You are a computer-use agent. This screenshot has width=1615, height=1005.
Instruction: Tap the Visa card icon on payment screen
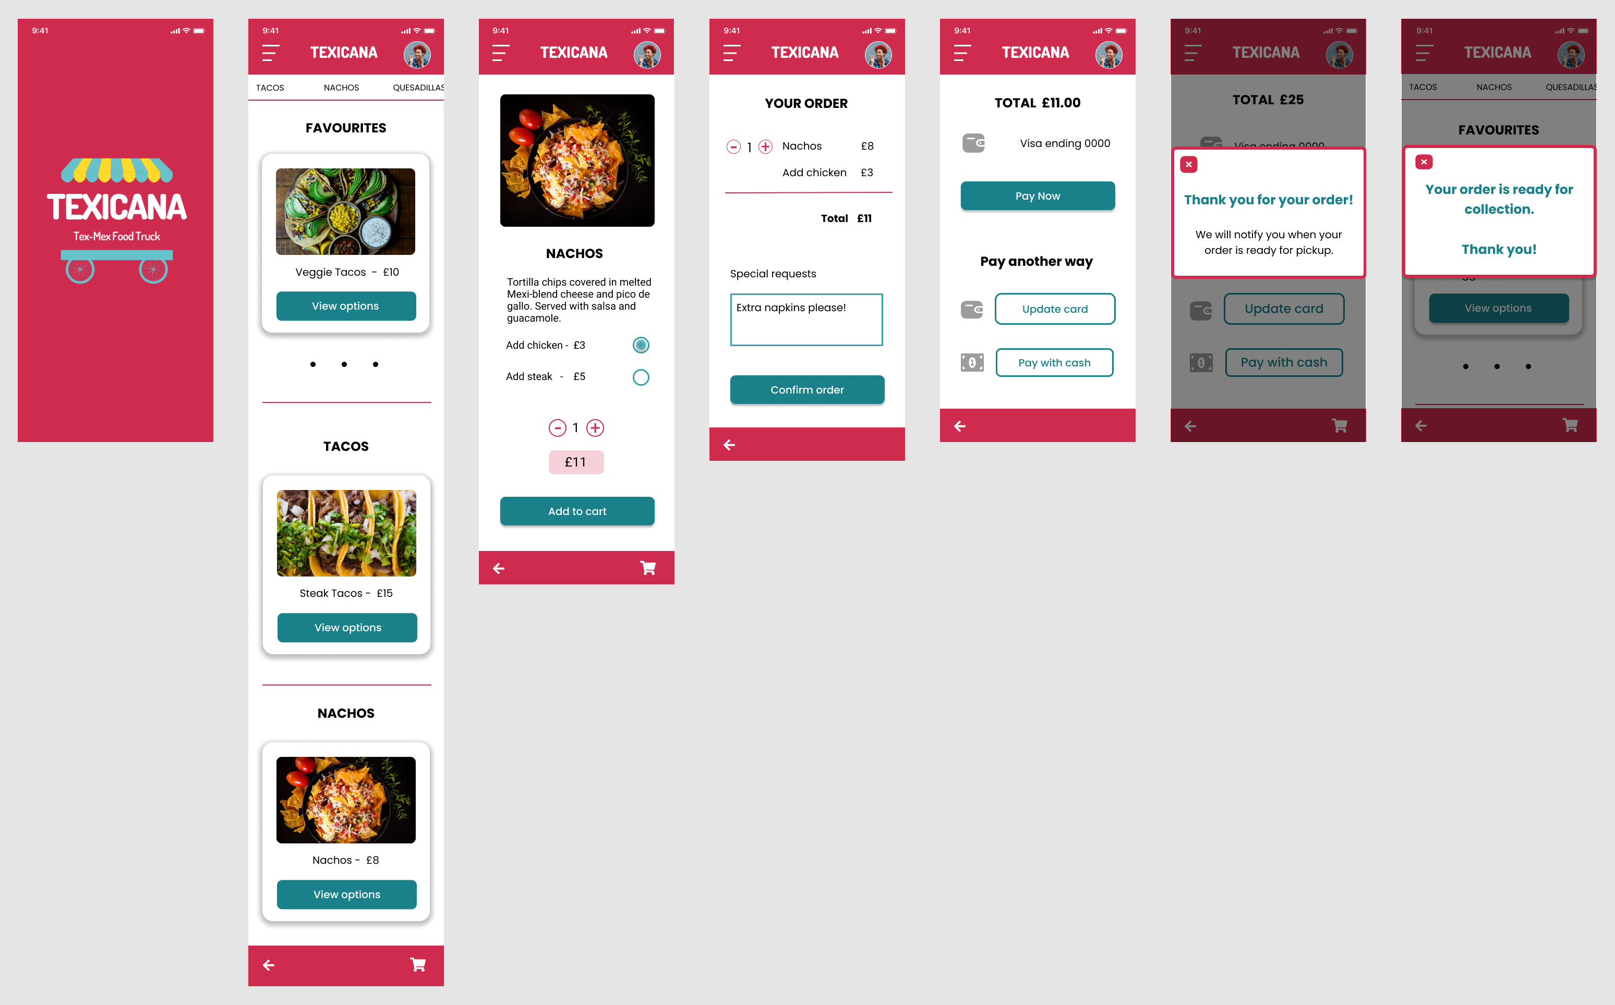973,143
